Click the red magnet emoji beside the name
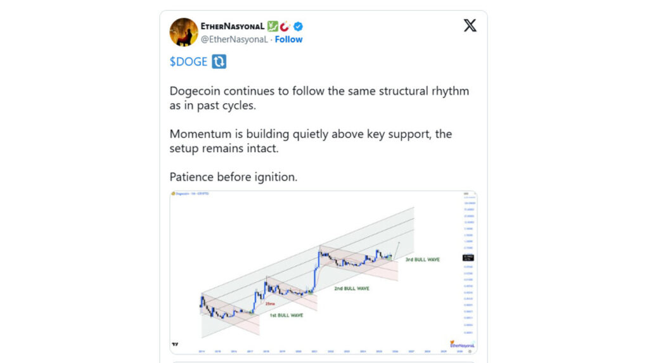Image resolution: width=649 pixels, height=363 pixels. coord(285,26)
